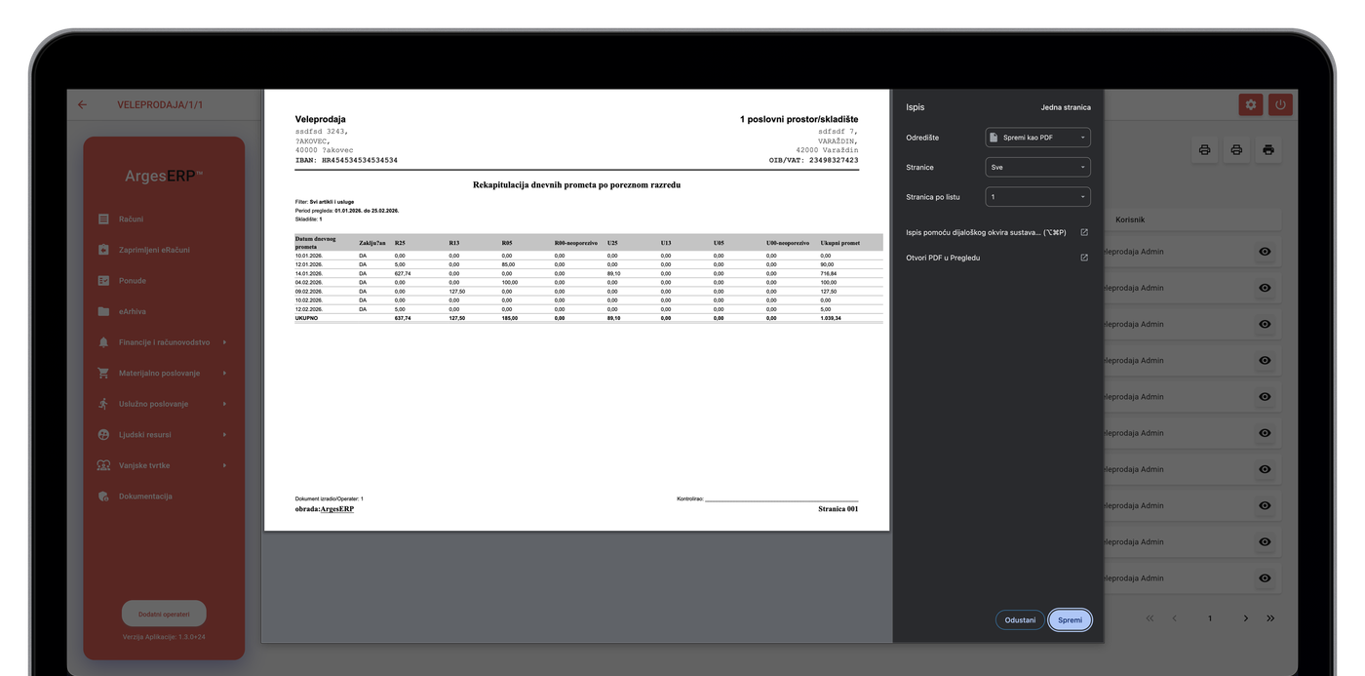Viewport: 1365px width, 676px height.
Task: Click the leftmost printer icon in the toolbar
Action: click(1204, 149)
